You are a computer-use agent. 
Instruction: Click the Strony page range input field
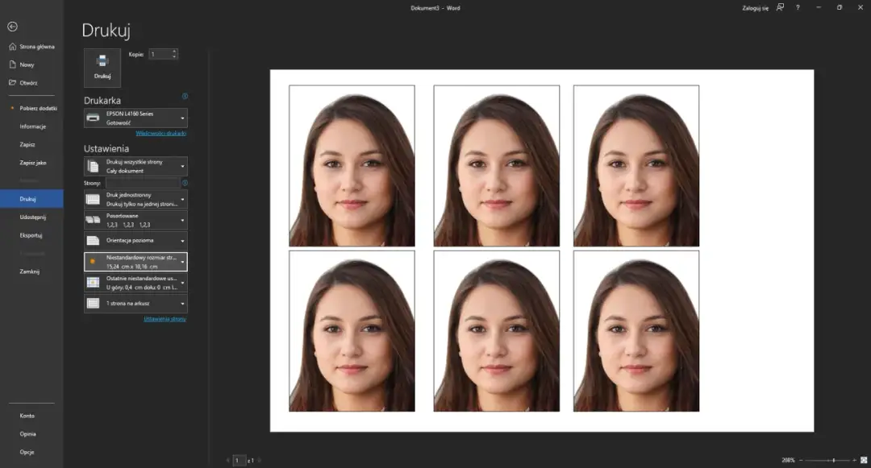(x=142, y=183)
